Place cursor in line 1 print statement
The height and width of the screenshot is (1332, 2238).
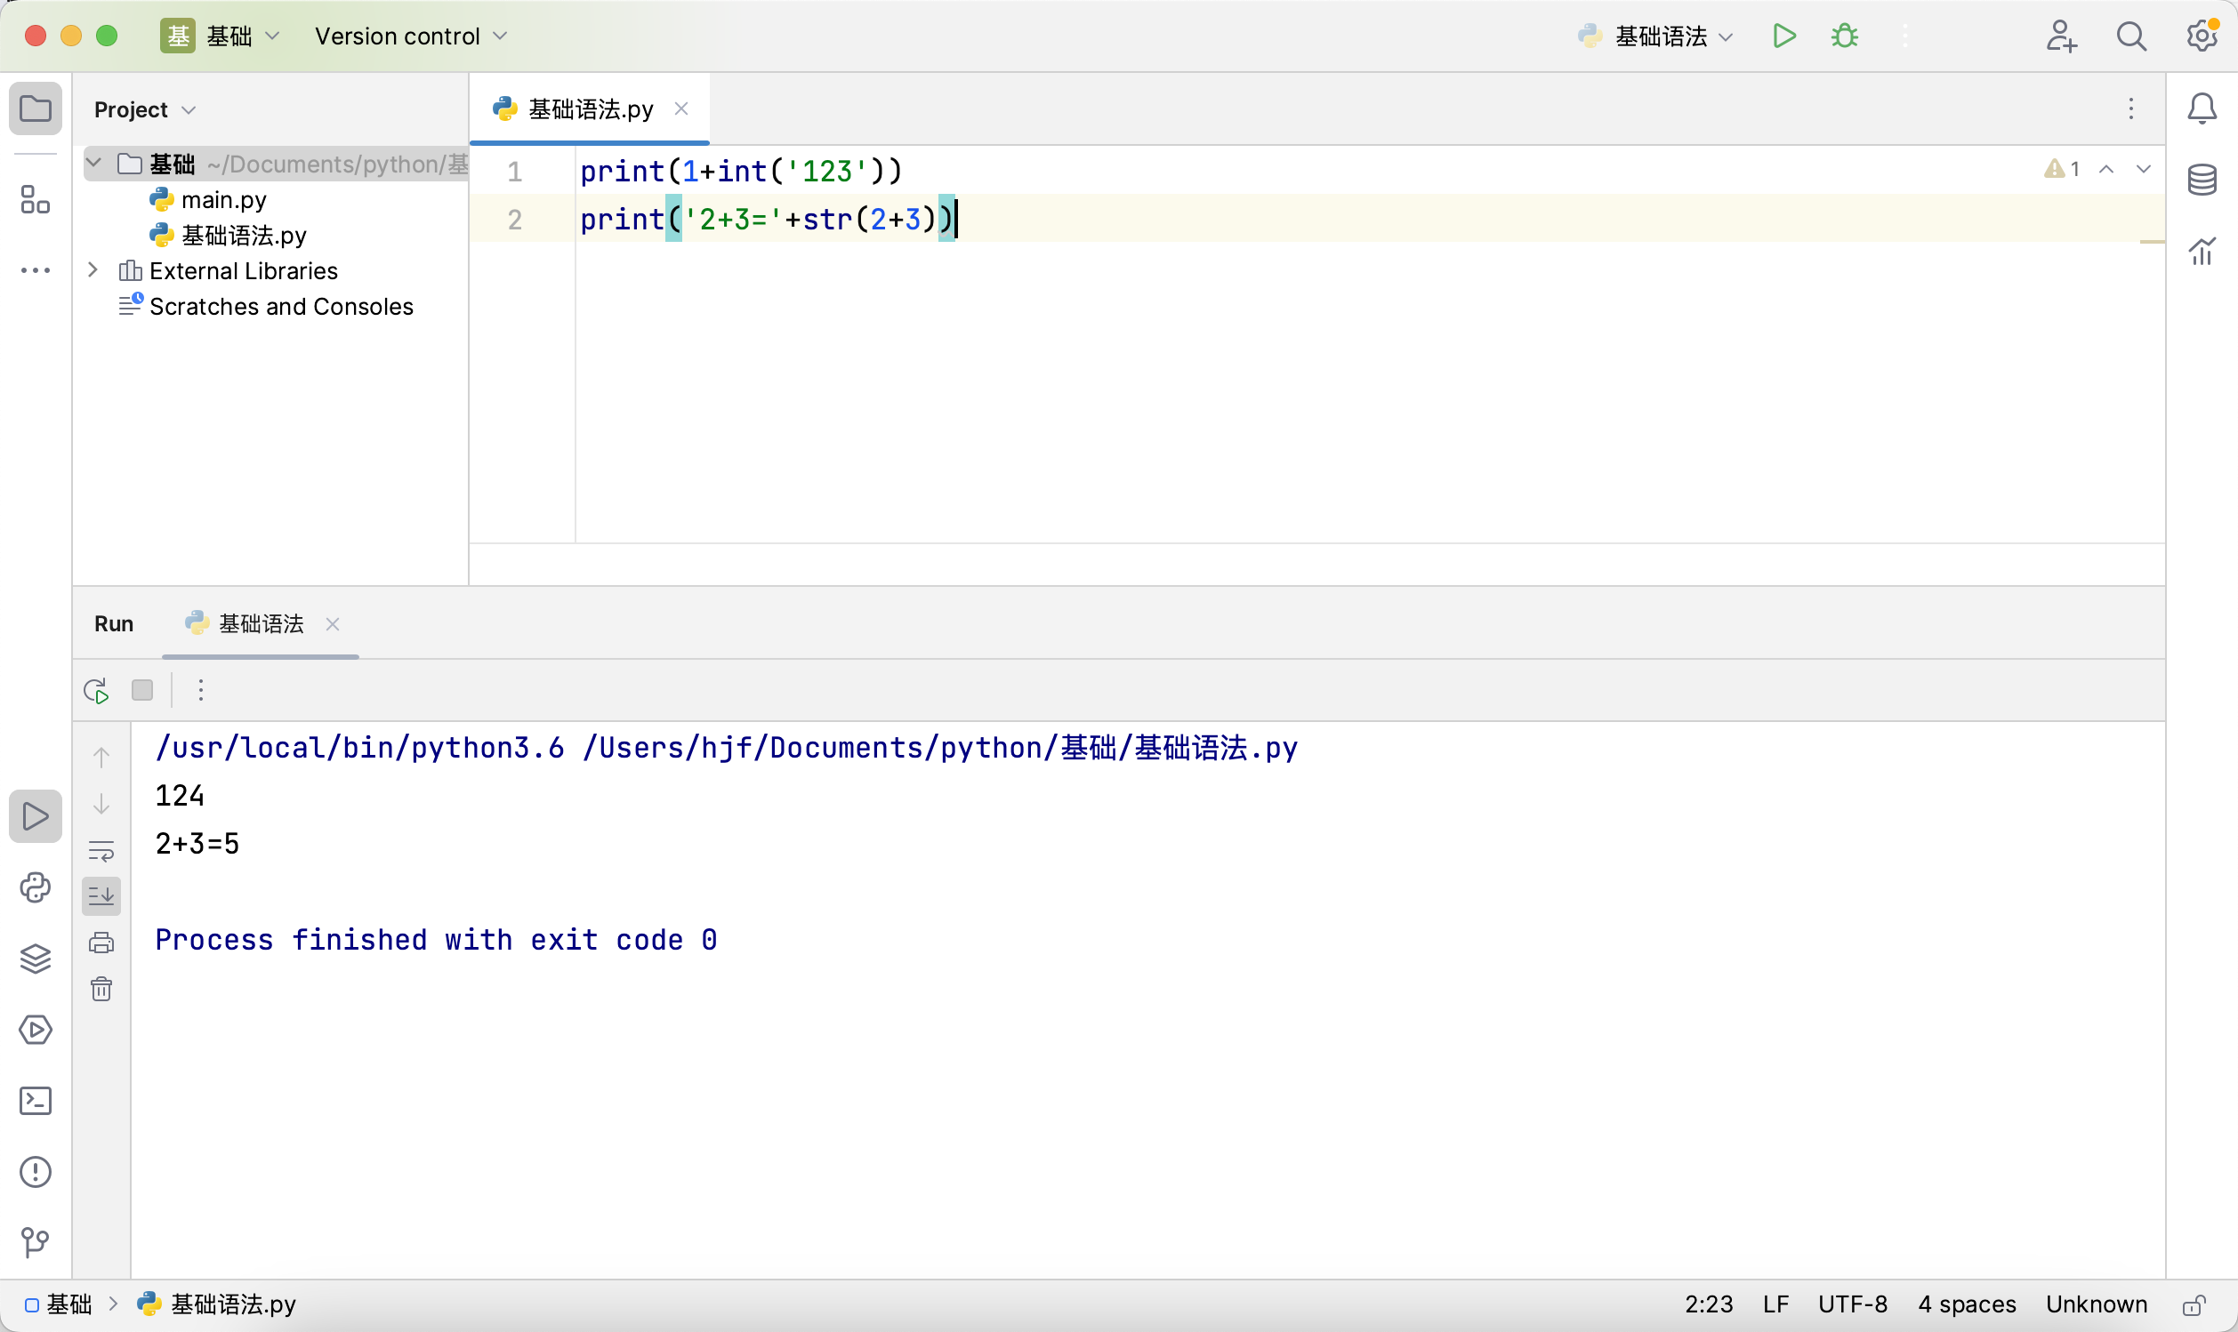point(741,171)
